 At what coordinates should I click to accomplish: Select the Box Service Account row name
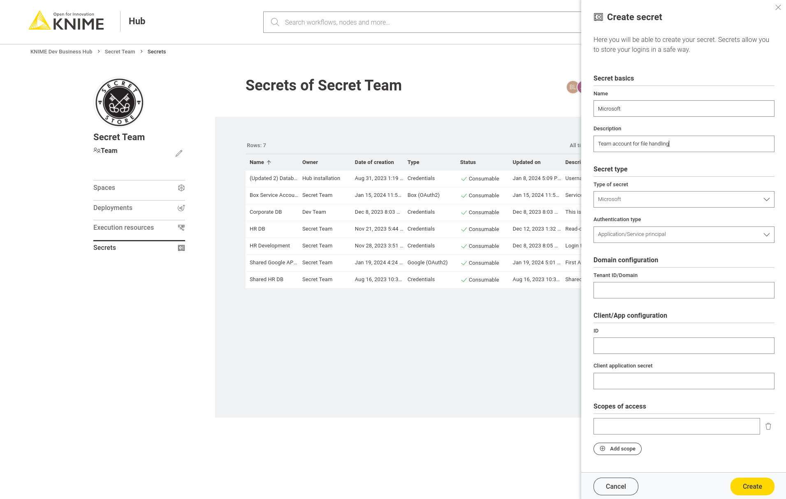coord(273,195)
